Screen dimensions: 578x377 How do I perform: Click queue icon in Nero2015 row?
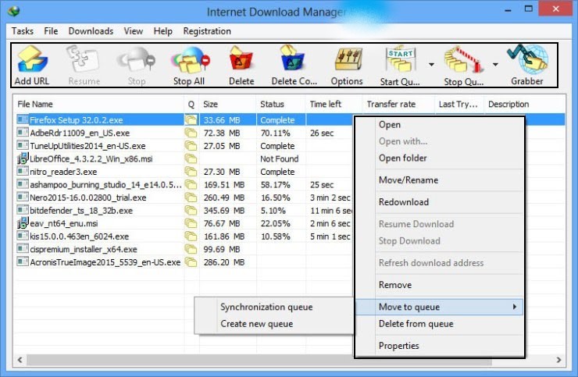(x=191, y=197)
